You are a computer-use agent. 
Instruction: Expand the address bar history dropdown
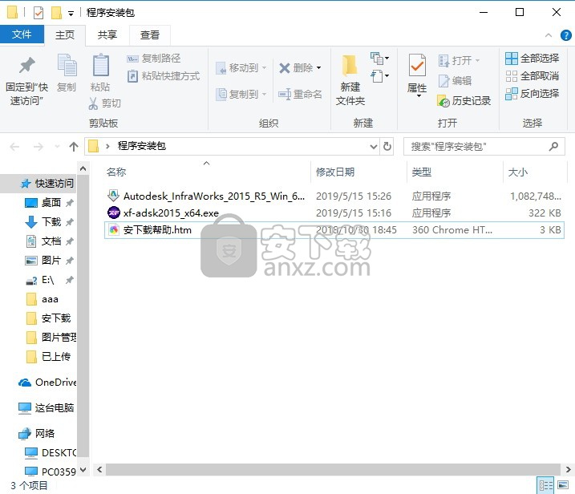[374, 147]
